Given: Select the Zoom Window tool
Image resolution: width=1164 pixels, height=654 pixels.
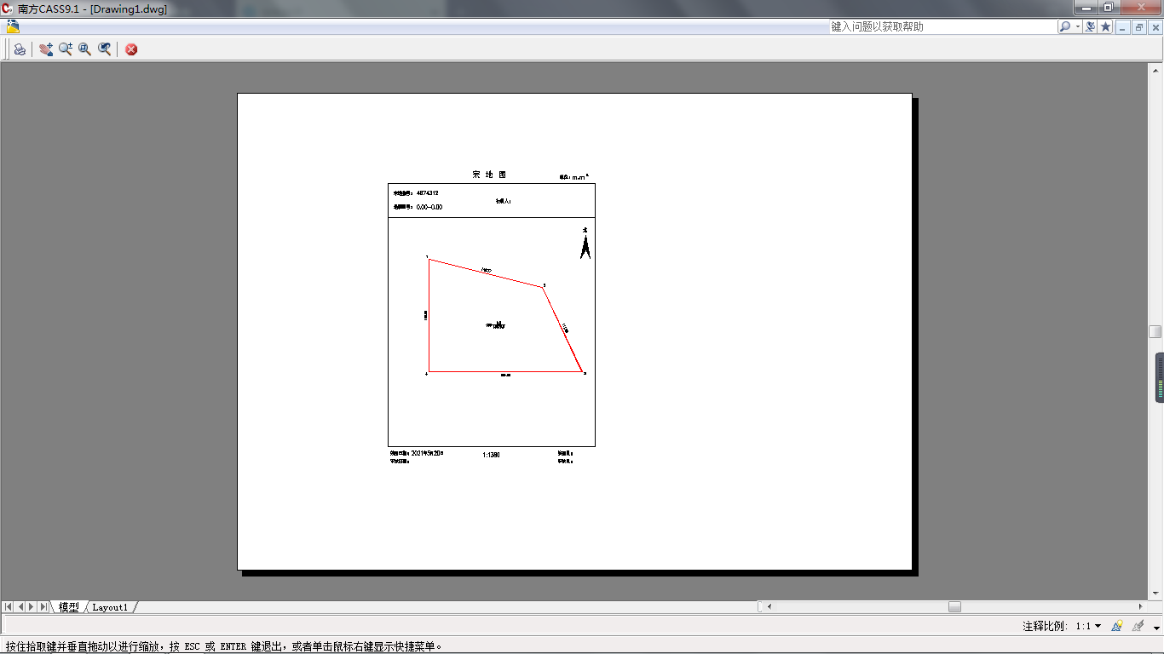Looking at the screenshot, I should tap(85, 49).
